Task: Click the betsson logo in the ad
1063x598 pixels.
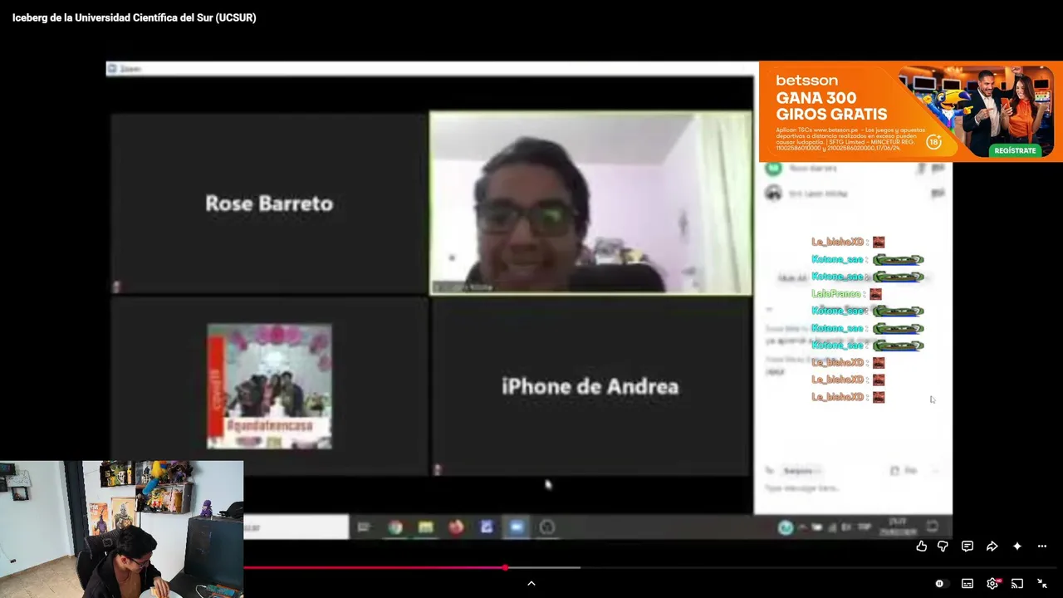Action: pos(806,81)
